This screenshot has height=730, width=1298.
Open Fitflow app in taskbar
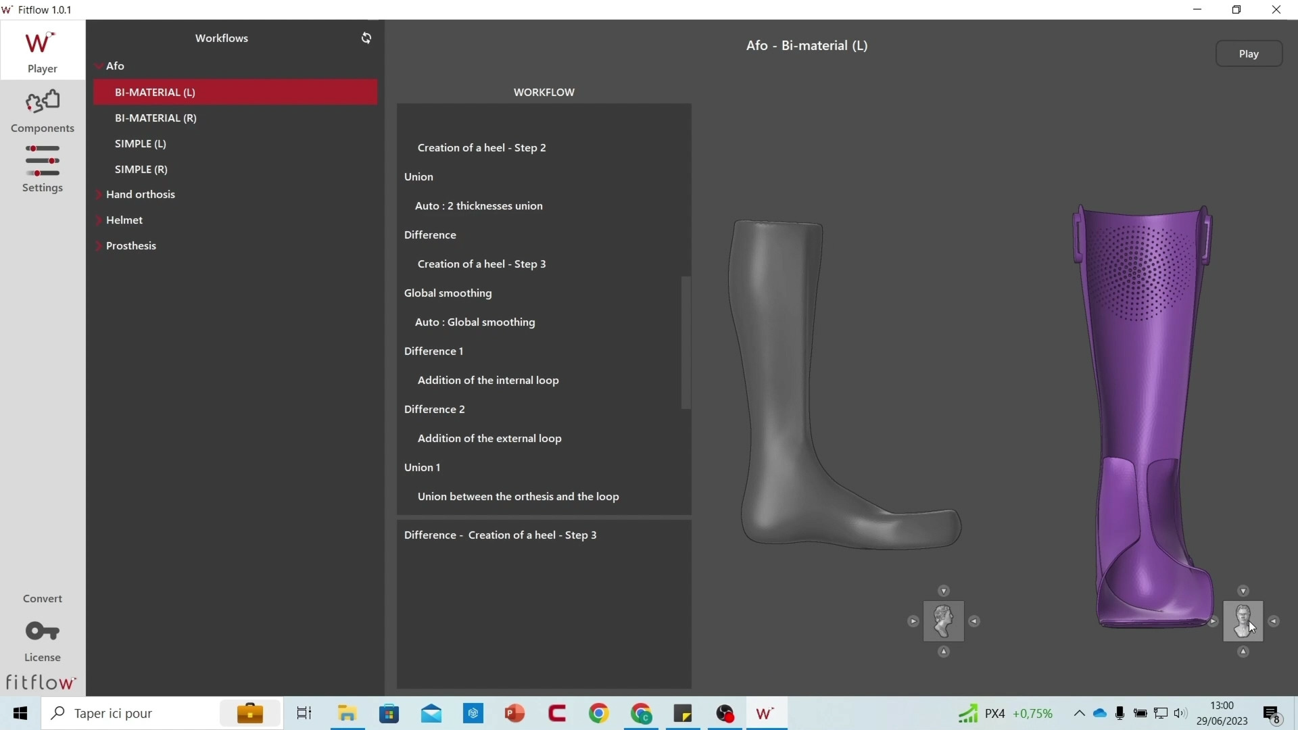767,713
